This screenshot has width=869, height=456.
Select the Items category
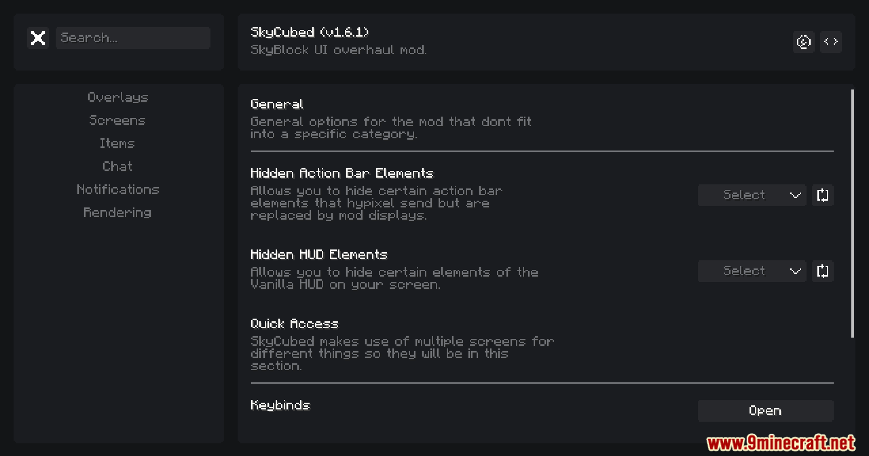point(117,143)
